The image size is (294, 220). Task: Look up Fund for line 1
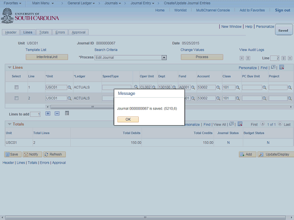click(x=193, y=88)
